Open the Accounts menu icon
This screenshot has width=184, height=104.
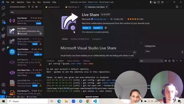click(x=3, y=85)
